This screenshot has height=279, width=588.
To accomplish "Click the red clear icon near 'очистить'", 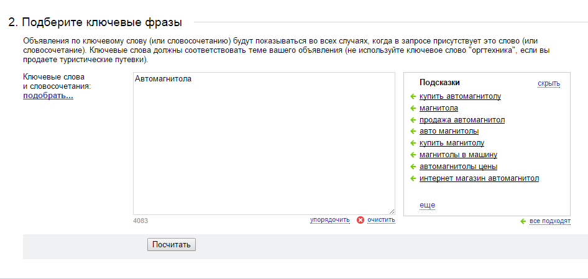I will [361, 220].
